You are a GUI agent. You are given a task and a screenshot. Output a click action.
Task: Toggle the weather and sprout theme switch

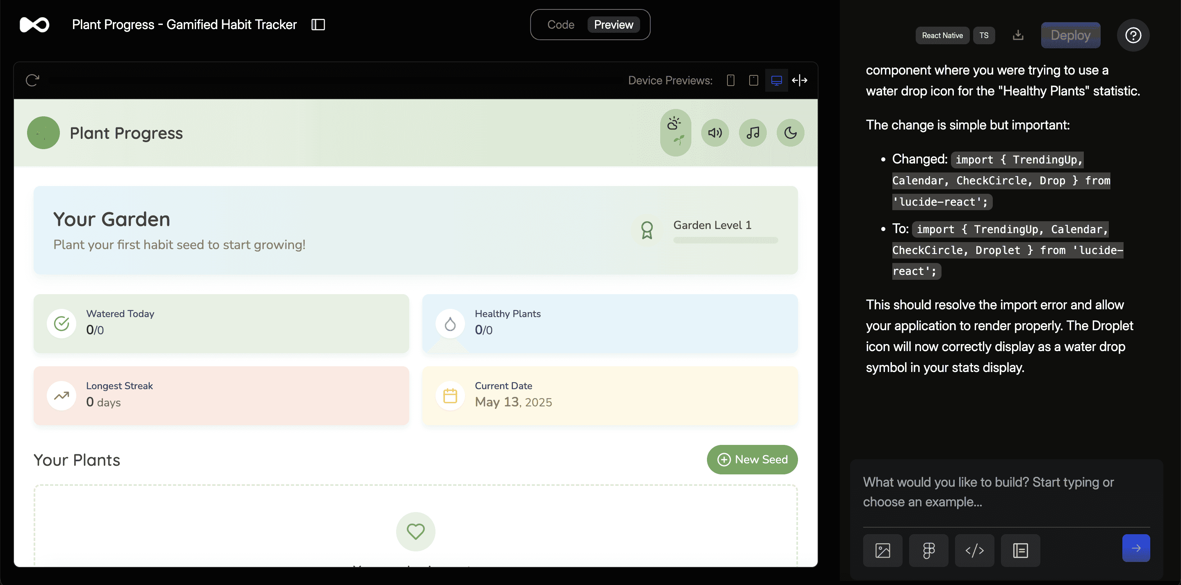pos(675,132)
